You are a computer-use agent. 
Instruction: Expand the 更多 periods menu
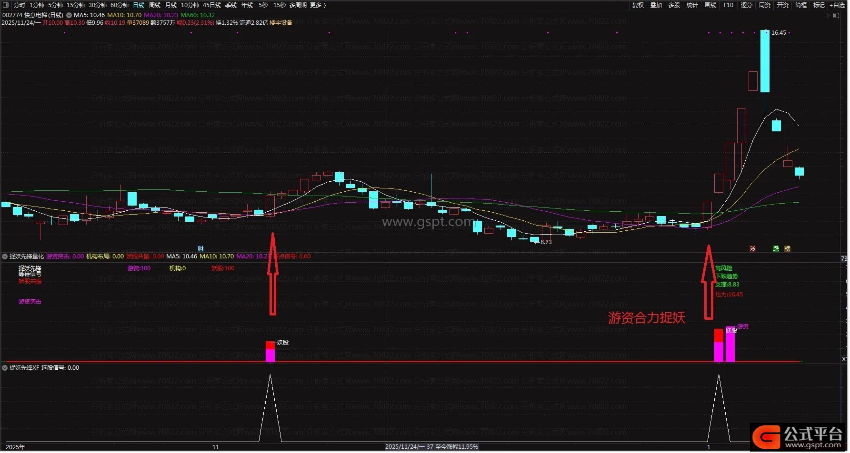(318, 5)
